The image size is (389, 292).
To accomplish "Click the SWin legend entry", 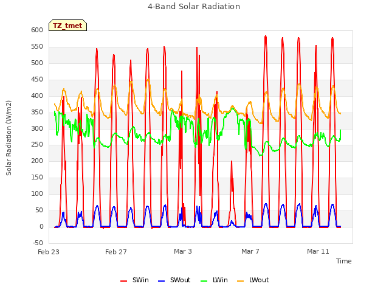I will (x=134, y=280).
